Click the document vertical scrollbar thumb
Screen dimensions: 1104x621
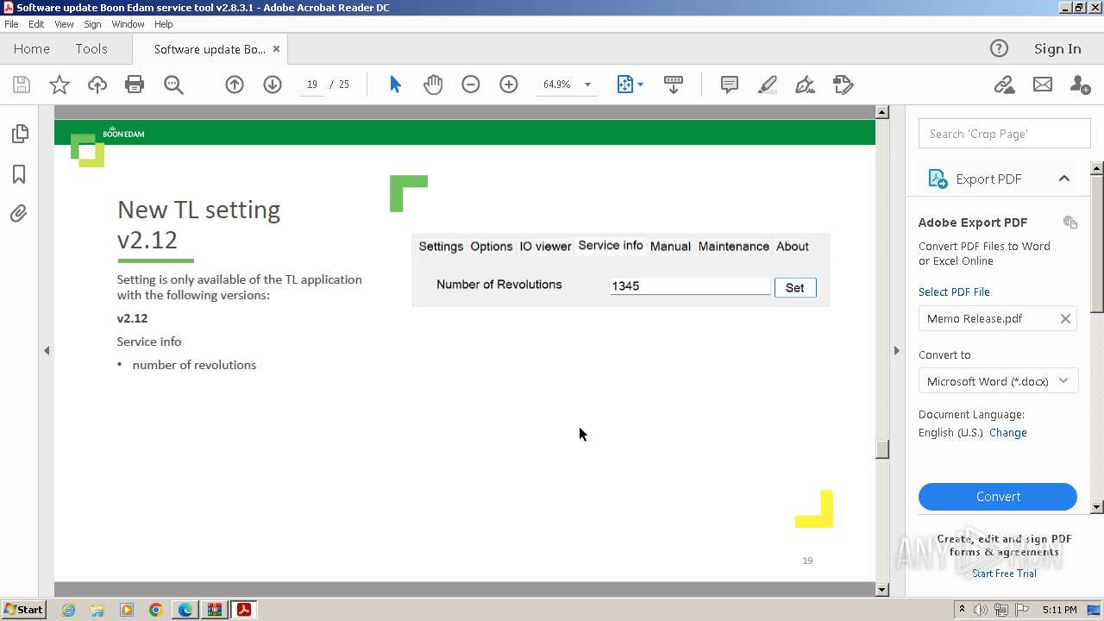pyautogui.click(x=881, y=449)
